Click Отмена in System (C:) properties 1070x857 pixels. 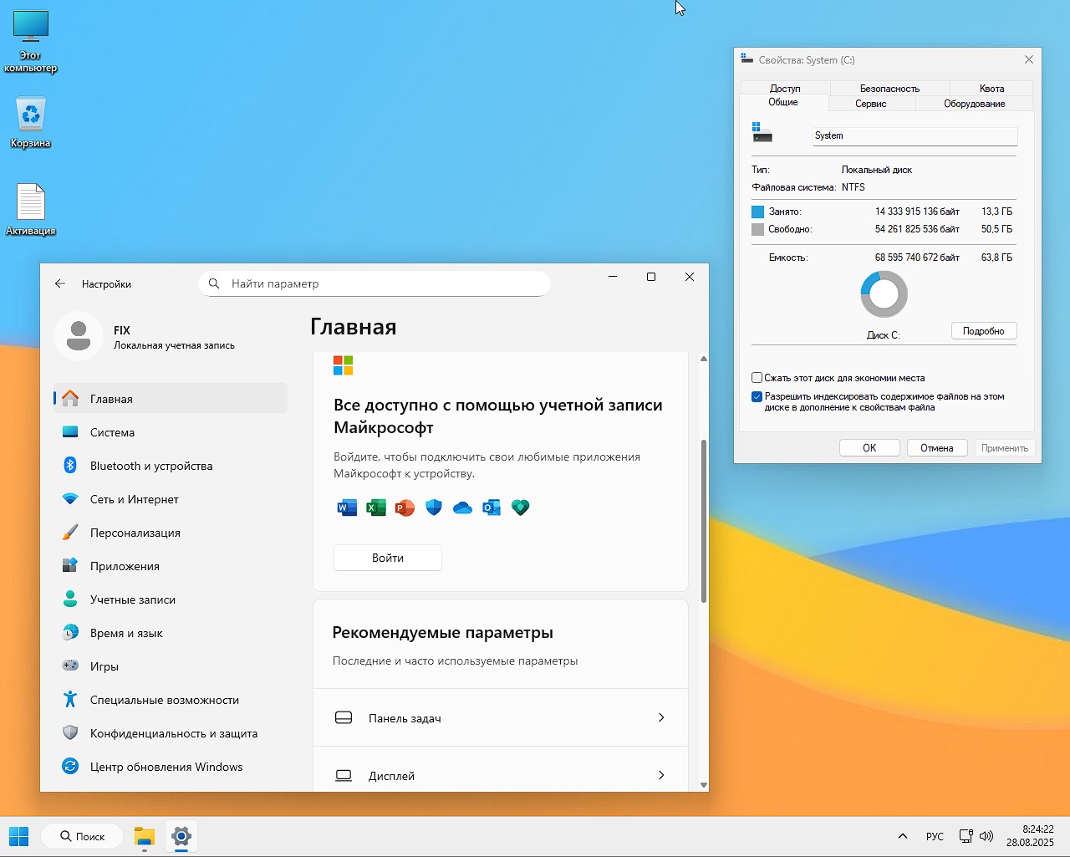click(937, 448)
